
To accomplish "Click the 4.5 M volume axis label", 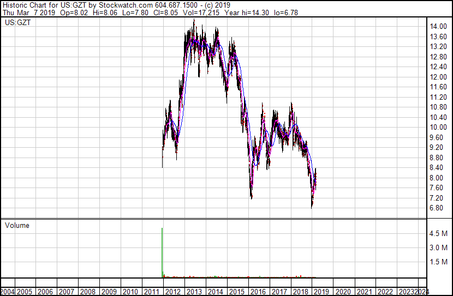I will pyautogui.click(x=438, y=233).
